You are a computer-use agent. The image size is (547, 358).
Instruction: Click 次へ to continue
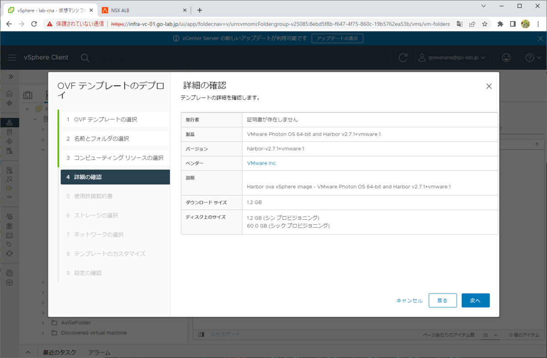coord(475,301)
